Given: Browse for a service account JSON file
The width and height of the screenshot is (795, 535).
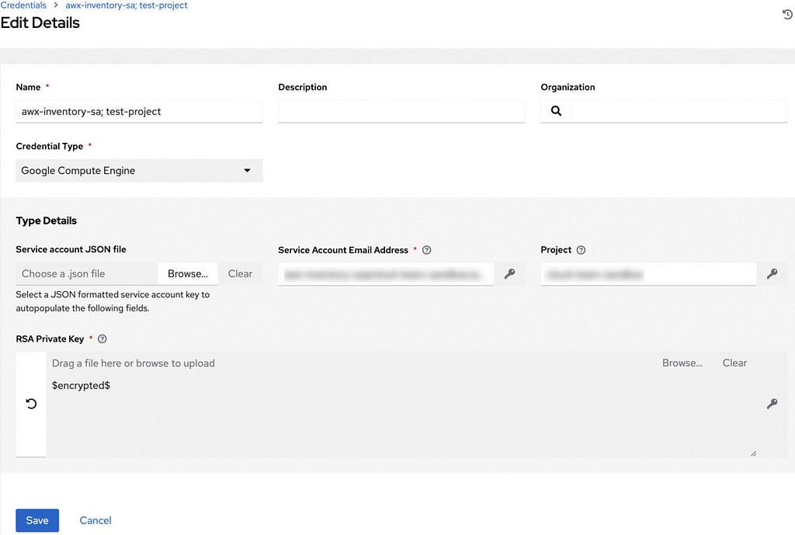Looking at the screenshot, I should click(188, 274).
